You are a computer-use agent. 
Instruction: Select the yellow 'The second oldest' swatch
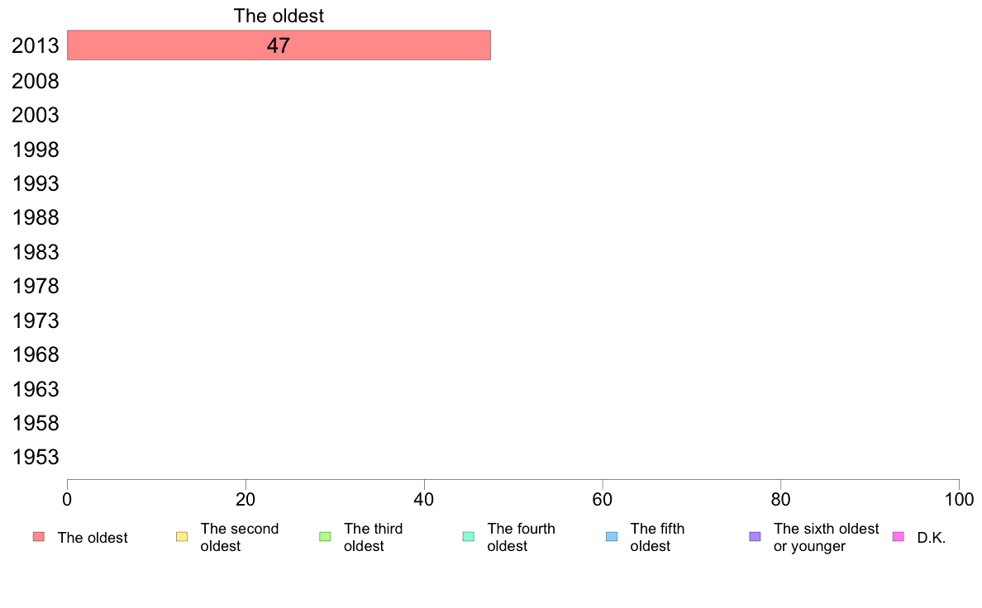pyautogui.click(x=182, y=537)
